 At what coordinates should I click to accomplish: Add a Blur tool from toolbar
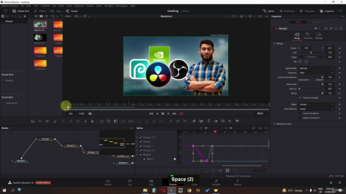[92, 121]
